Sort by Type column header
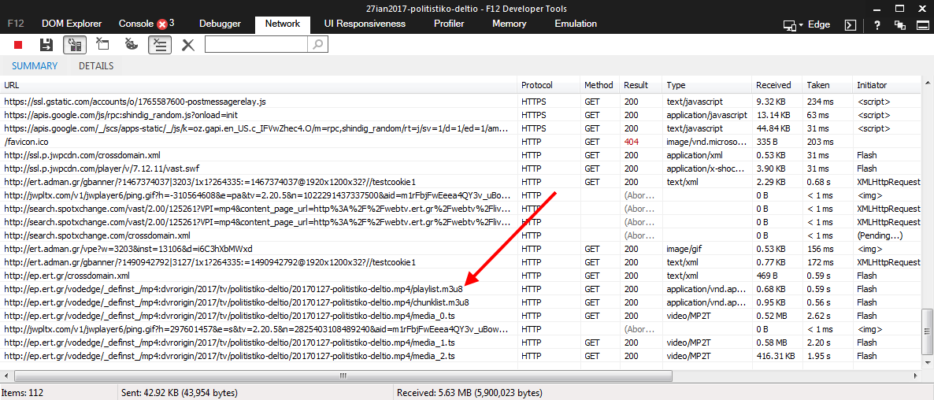 [707, 85]
